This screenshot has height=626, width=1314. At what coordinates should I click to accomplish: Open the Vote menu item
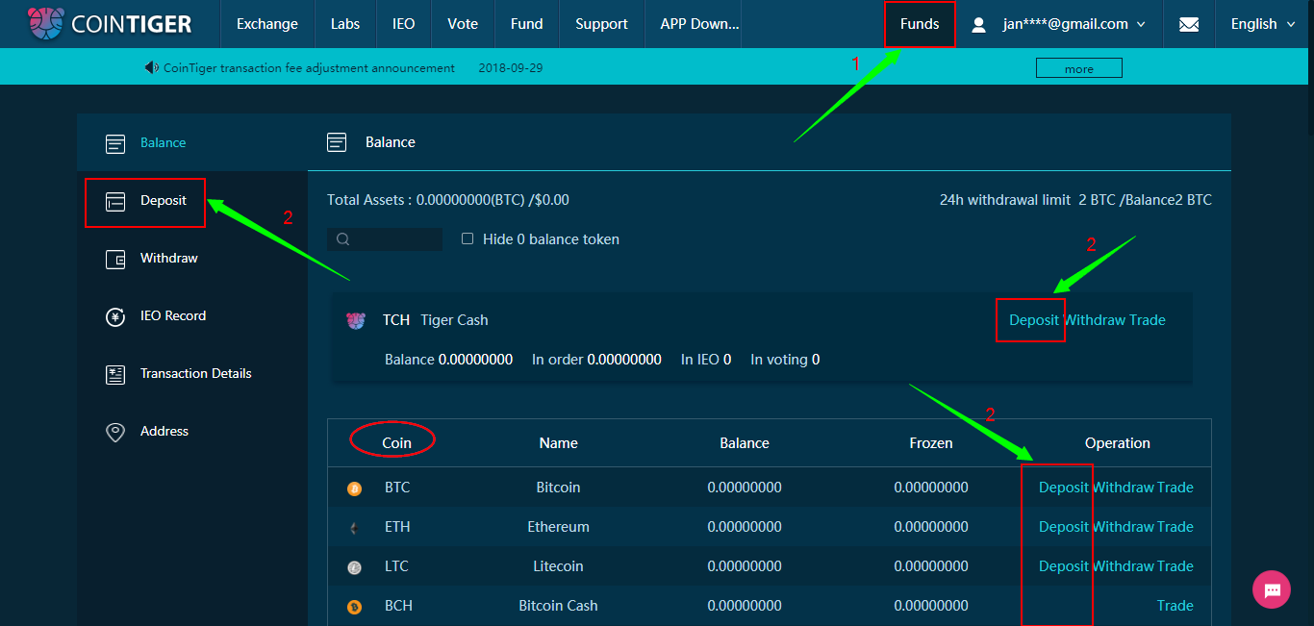tap(463, 24)
